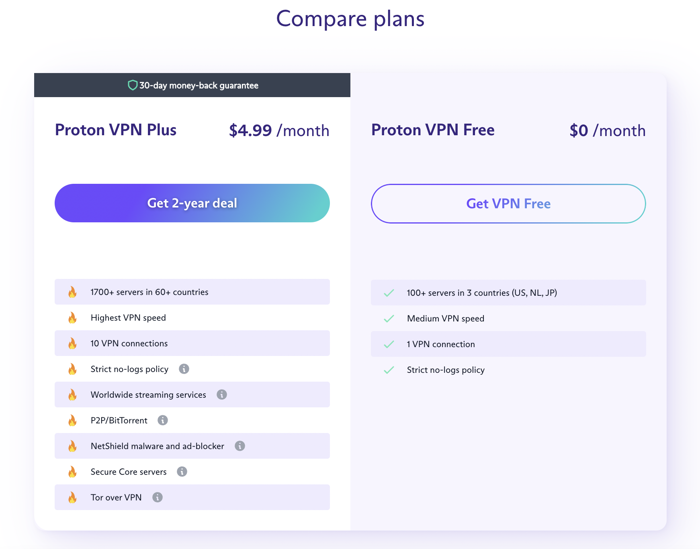This screenshot has width=700, height=549.
Task: Click the green checkmark beside Medium VPN speed
Action: click(x=389, y=318)
